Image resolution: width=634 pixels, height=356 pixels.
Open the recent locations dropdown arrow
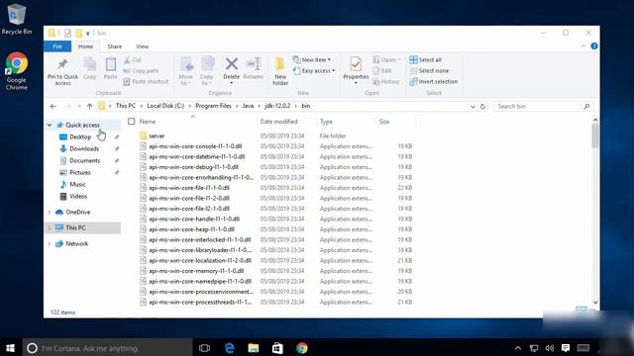[x=79, y=106]
